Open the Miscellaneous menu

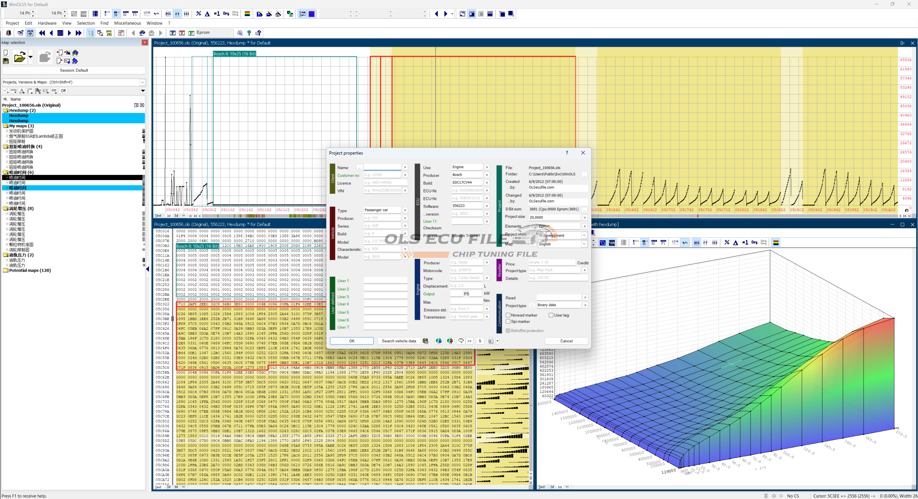pos(127,23)
